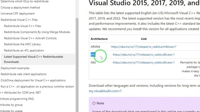The width and height of the screenshot is (200, 112).
Task: Open 'Attributes by usage' sidebar item
Action: [11, 111]
